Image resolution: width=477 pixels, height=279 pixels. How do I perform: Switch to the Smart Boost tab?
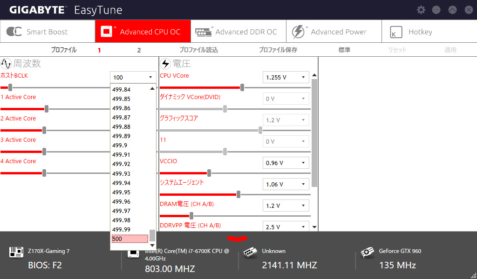point(48,32)
